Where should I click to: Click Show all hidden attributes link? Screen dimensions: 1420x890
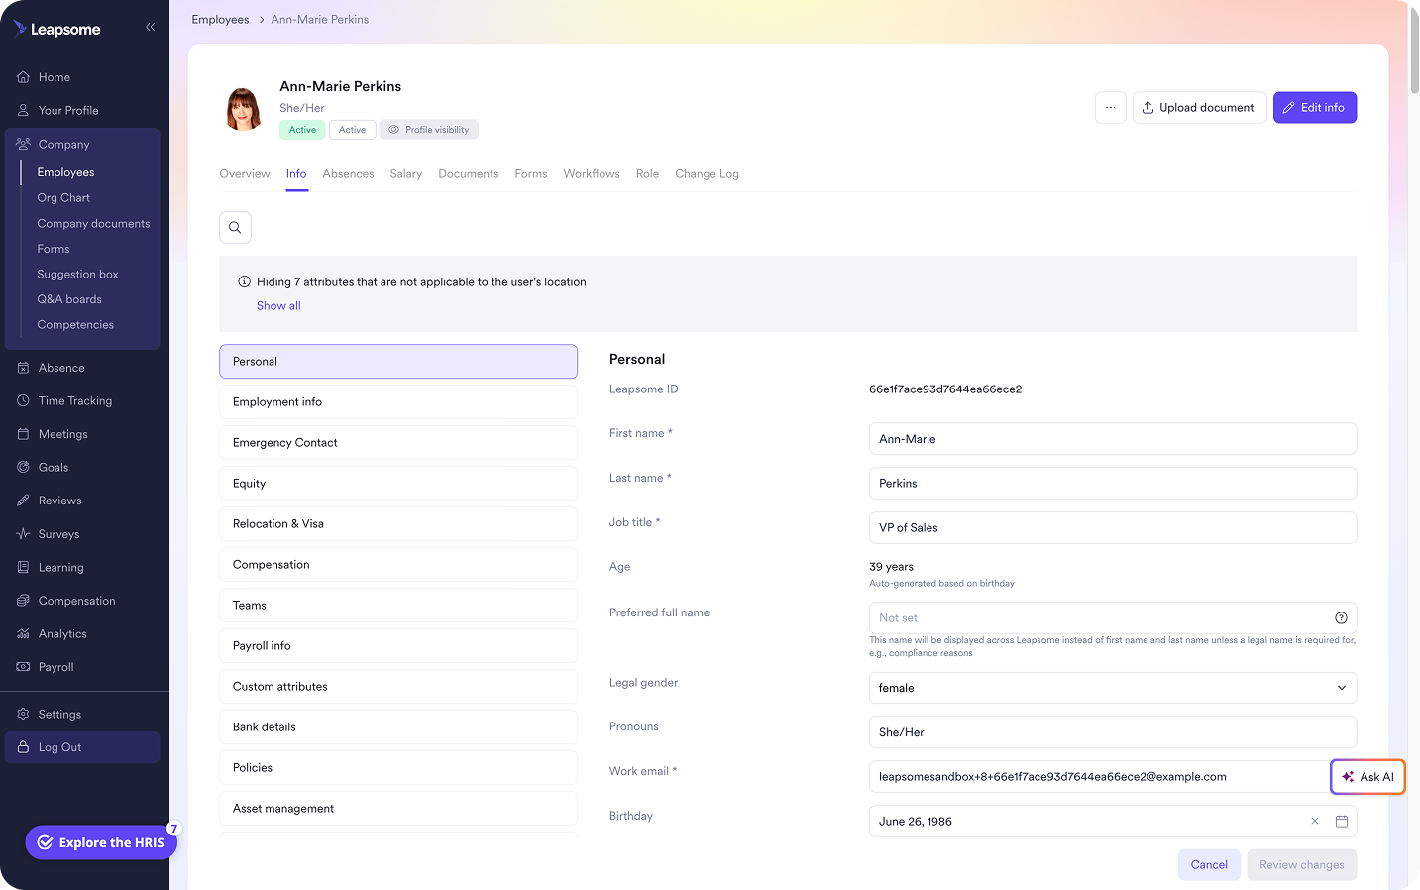278,306
